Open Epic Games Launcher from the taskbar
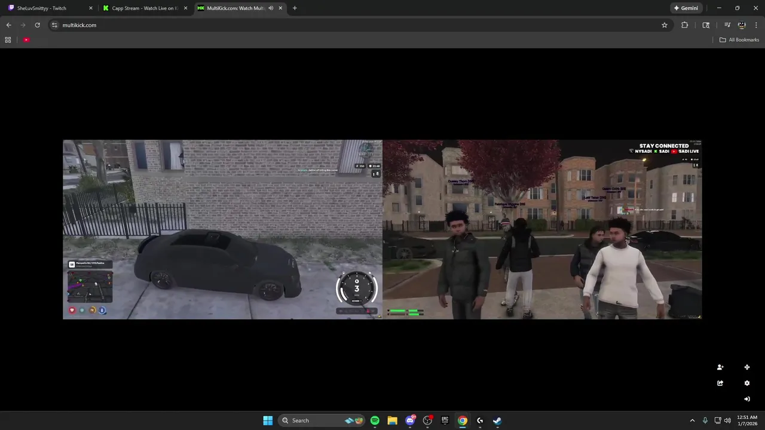765x430 pixels. click(445, 420)
